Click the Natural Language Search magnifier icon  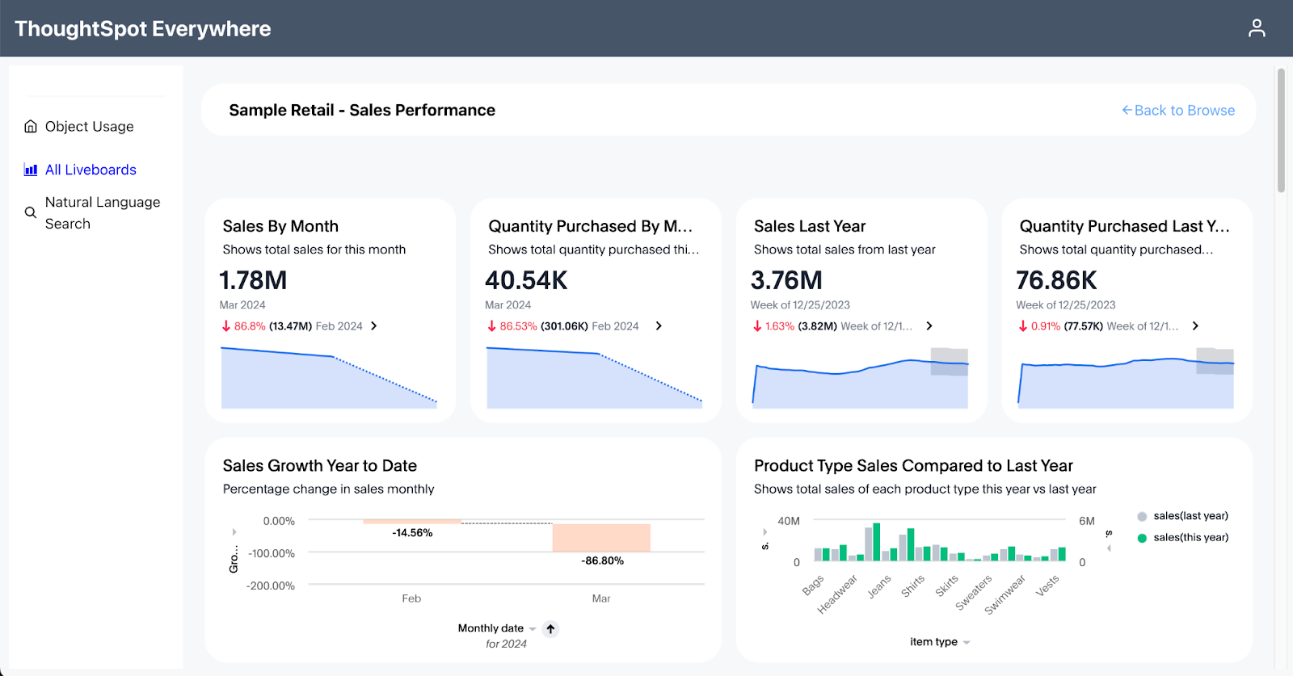tap(31, 213)
